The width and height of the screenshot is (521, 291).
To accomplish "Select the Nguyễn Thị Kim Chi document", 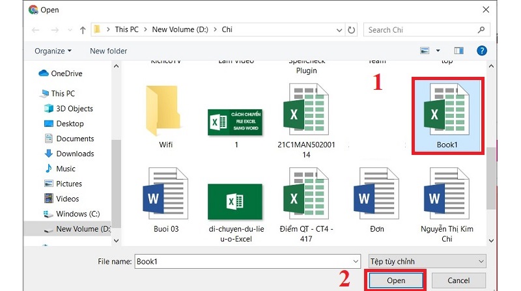I will tap(447, 205).
